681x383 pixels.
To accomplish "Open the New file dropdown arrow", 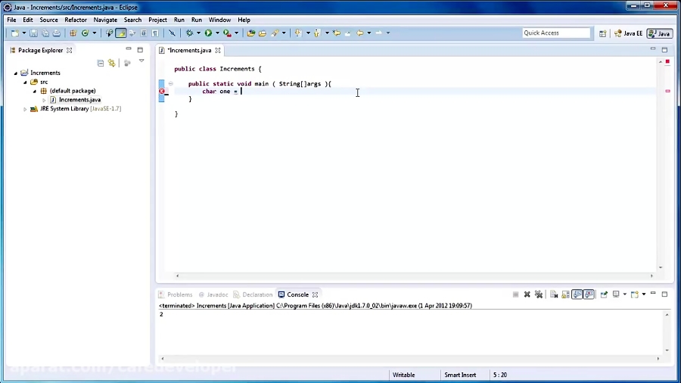I will [x=24, y=33].
